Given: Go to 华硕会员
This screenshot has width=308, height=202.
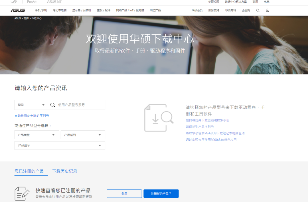Looking at the screenshot, I should click(x=197, y=11).
